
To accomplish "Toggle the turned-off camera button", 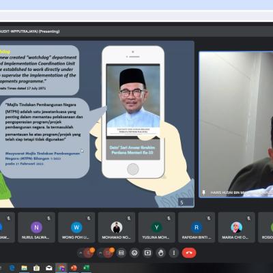I will coord(108,253).
